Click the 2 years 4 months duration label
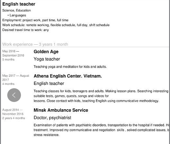 [x=14, y=118]
